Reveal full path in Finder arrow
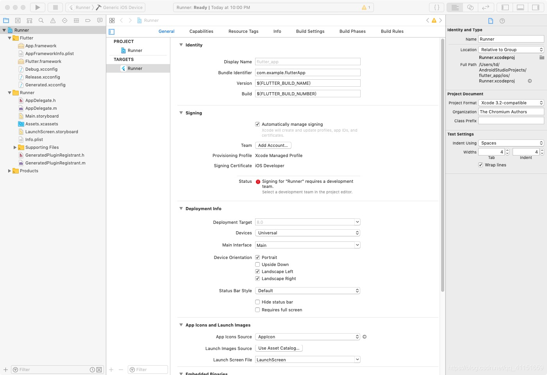547x375 pixels. pos(530,81)
